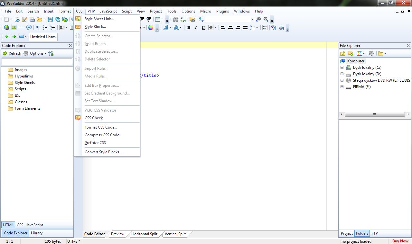Center align the text
This screenshot has width=412, height=244.
point(230,28)
